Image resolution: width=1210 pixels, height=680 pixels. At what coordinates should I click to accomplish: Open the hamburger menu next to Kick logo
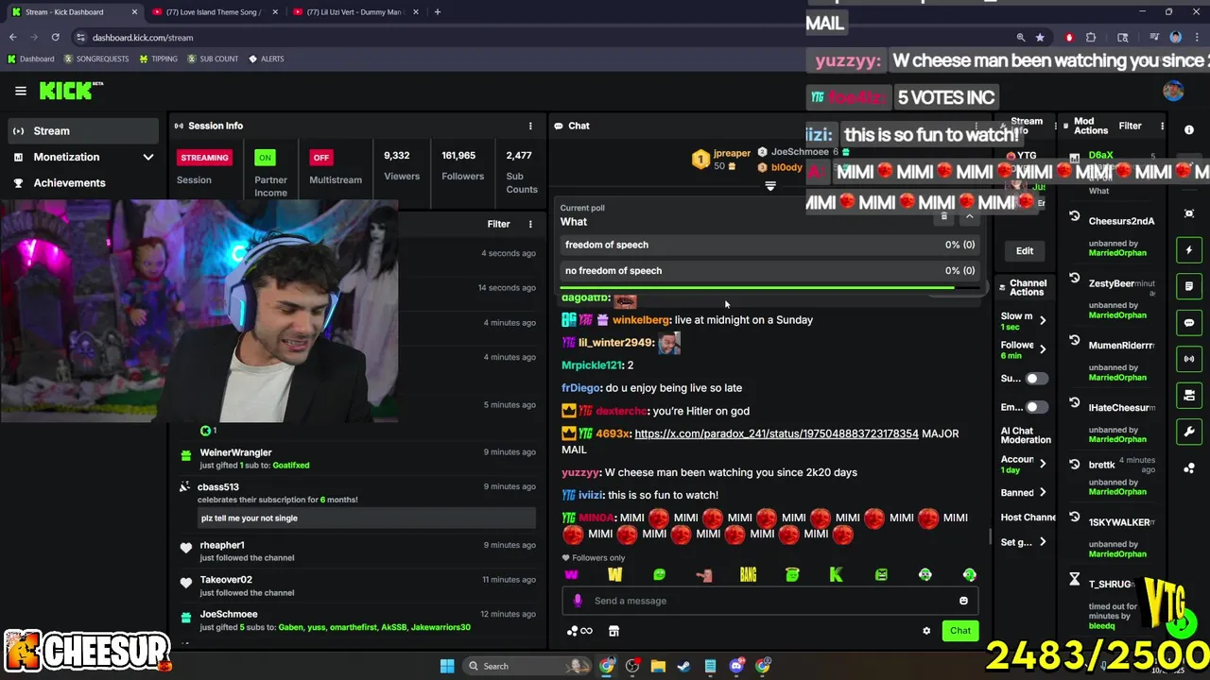[21, 91]
